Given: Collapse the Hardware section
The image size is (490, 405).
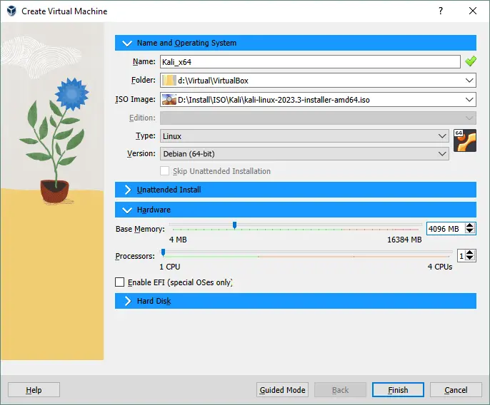Looking at the screenshot, I should pyautogui.click(x=127, y=210).
